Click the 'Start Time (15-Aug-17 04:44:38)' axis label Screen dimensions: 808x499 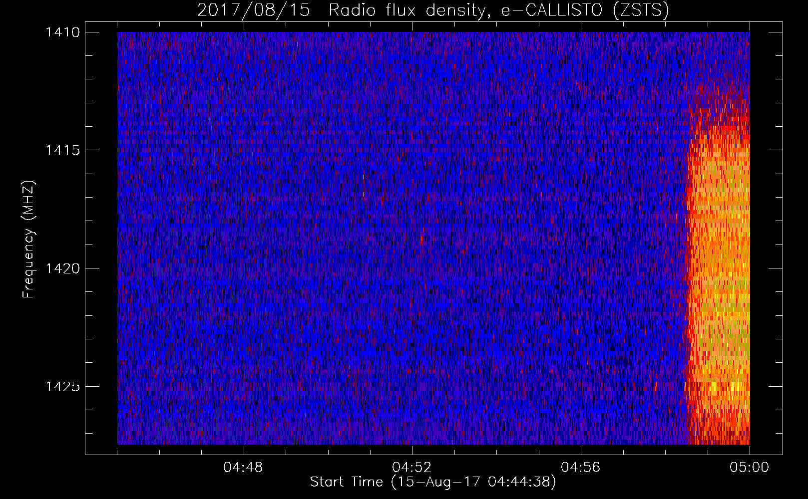432,482
